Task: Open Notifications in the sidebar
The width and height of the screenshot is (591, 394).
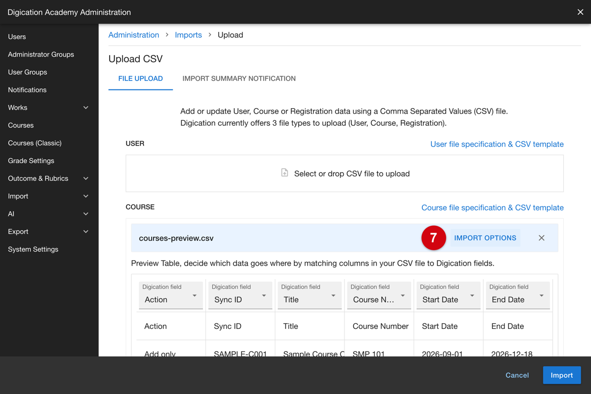Action: point(27,90)
